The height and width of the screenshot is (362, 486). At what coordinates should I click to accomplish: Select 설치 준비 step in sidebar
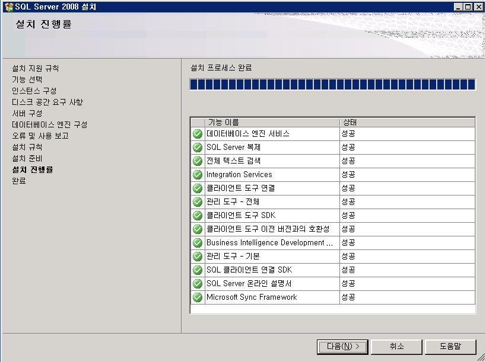pyautogui.click(x=27, y=158)
